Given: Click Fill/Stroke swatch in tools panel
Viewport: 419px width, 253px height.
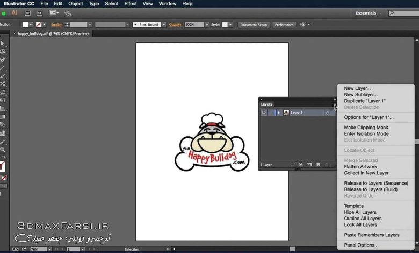Looking at the screenshot, I should (x=2, y=166).
